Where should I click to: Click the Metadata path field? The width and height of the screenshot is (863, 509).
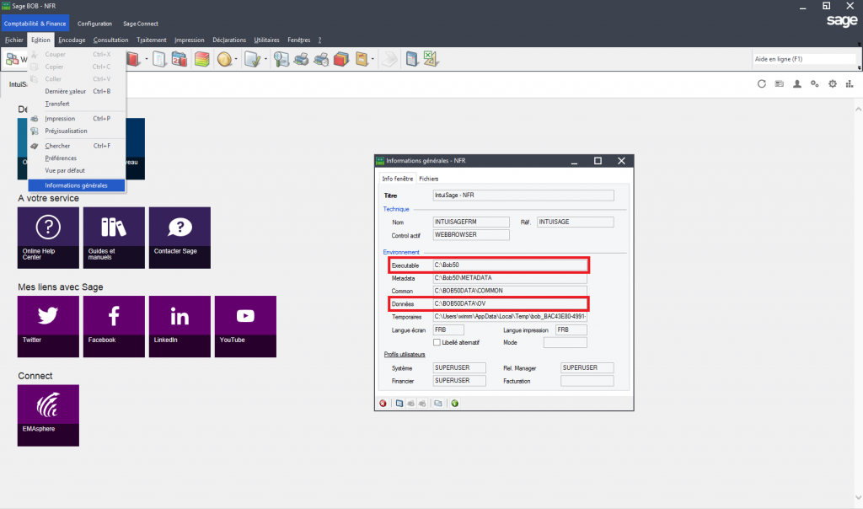(510, 278)
